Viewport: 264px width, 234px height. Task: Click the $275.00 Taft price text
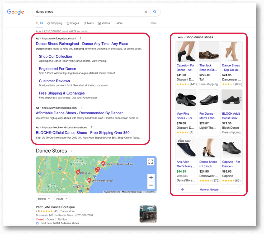tap(205, 75)
